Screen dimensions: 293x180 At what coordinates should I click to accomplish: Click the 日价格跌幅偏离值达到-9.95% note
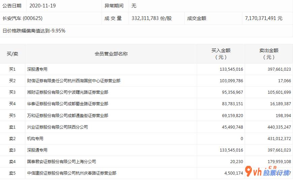point(34,31)
